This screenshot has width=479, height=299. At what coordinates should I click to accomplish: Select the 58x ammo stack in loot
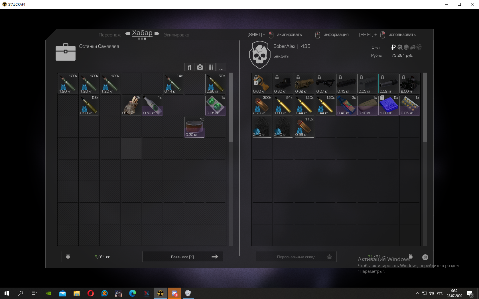[x=89, y=105]
